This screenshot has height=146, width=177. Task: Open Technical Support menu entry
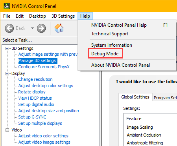click(x=110, y=34)
